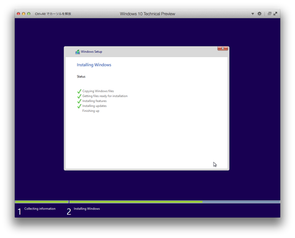The image size is (295, 238).
Task: Click the Finishing up text
Action: point(91,111)
